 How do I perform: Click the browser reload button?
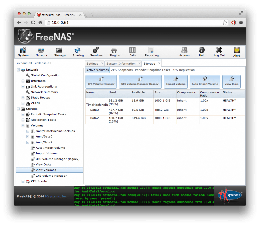tap(33, 22)
